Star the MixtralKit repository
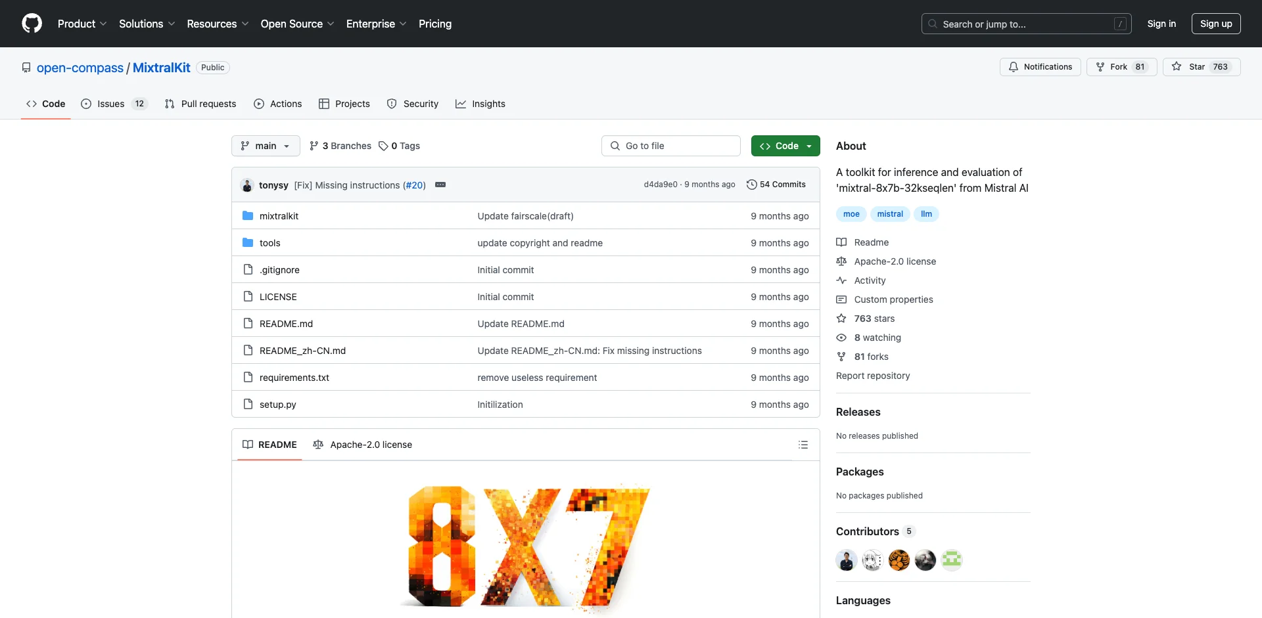 [x=1202, y=67]
